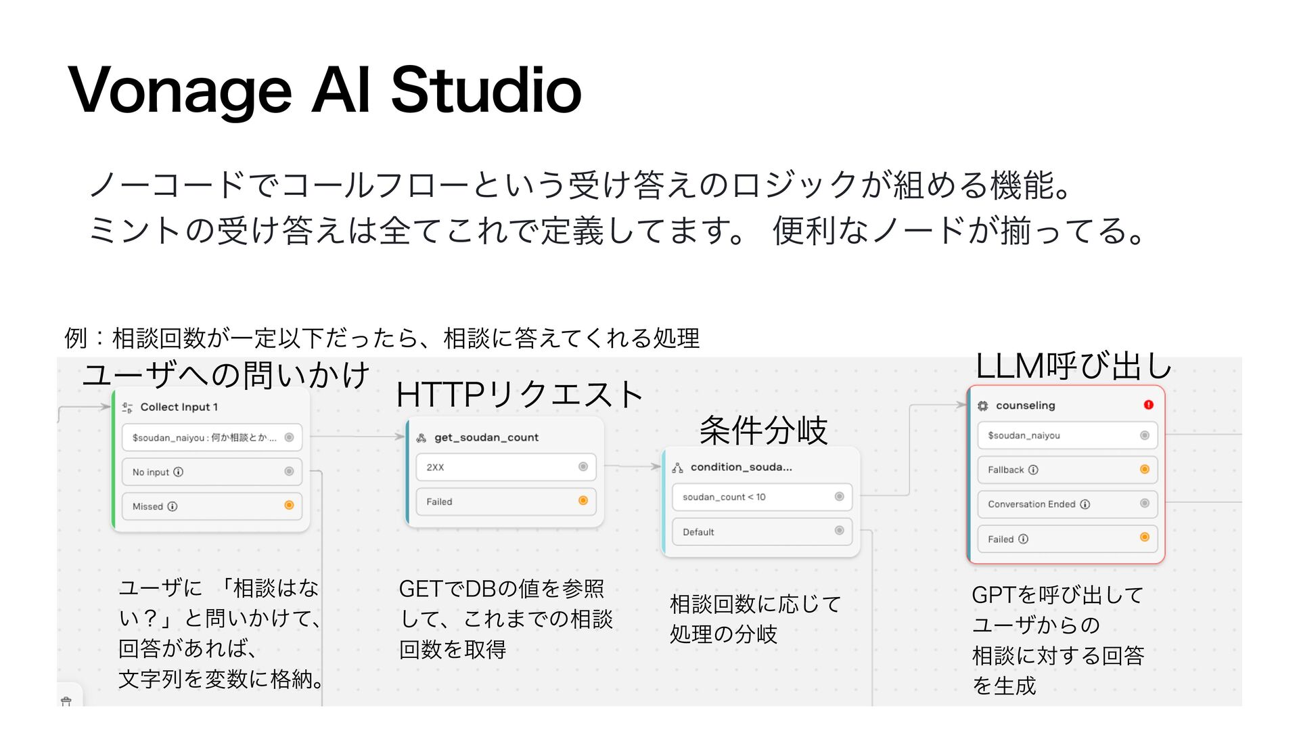The width and height of the screenshot is (1299, 731).
Task: Click the Collect Input 1 node type icon
Action: (127, 407)
